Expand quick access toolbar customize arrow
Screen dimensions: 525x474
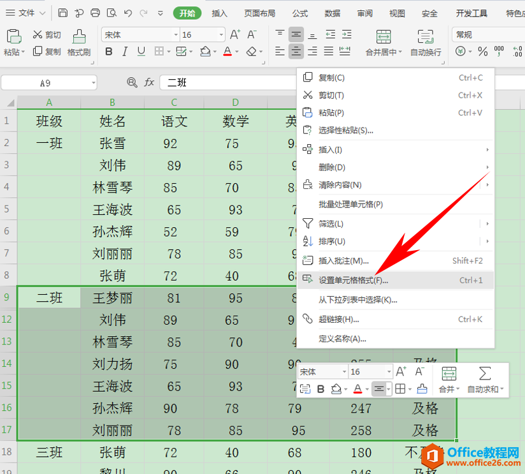tap(160, 13)
